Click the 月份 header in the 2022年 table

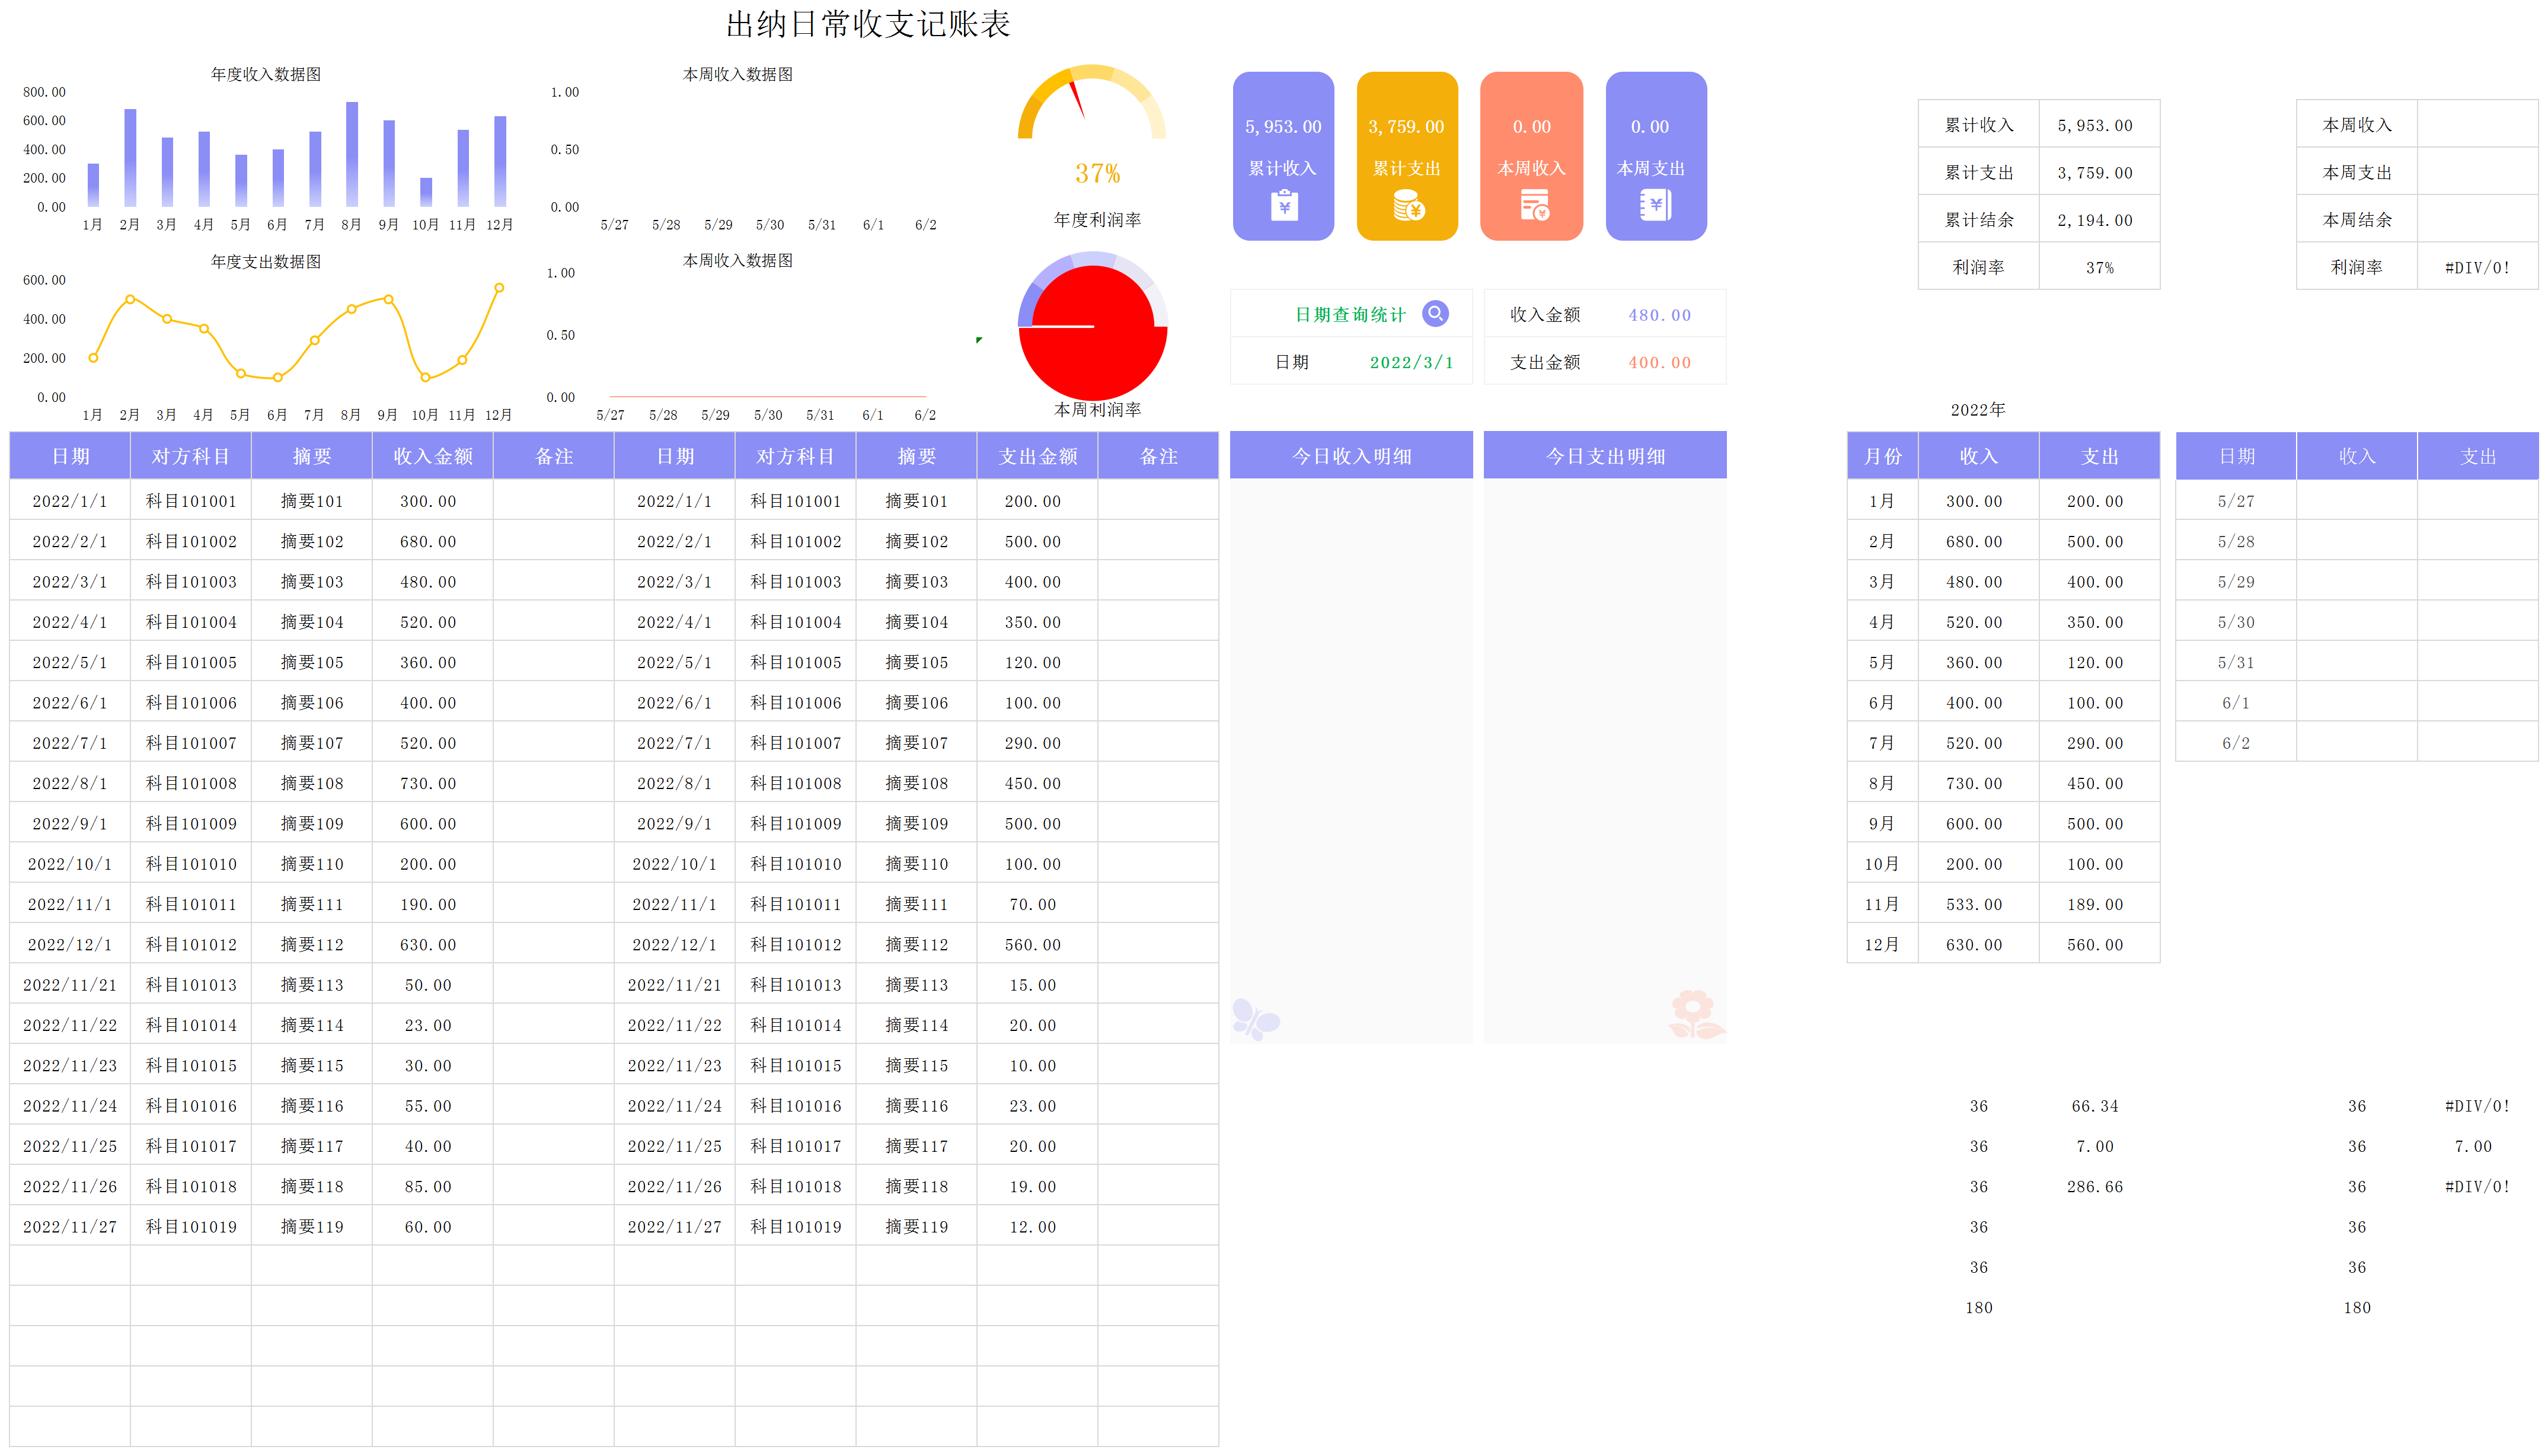click(1882, 456)
